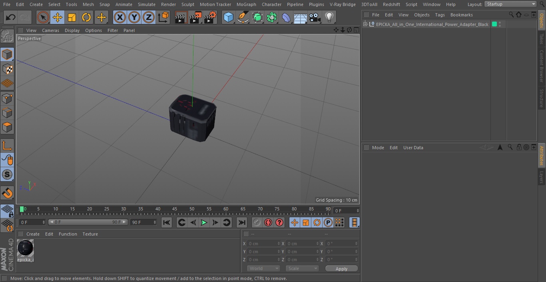Open the material manager Texture menu
Viewport: 546px width, 282px height.
click(x=90, y=234)
